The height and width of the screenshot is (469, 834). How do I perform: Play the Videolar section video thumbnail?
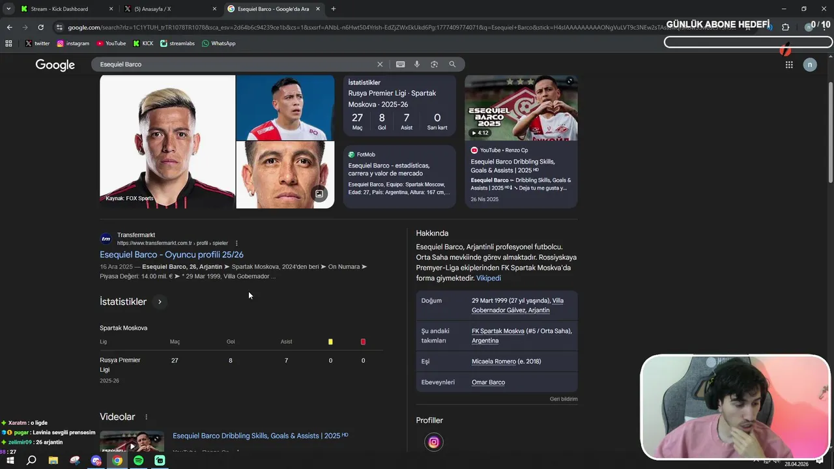(x=132, y=442)
